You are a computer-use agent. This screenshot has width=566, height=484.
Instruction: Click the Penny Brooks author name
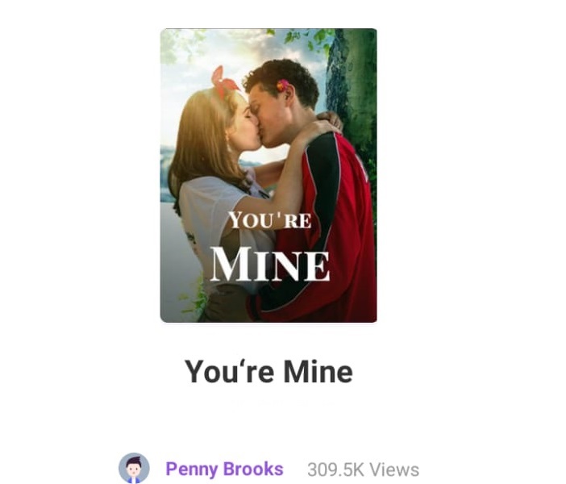click(224, 469)
